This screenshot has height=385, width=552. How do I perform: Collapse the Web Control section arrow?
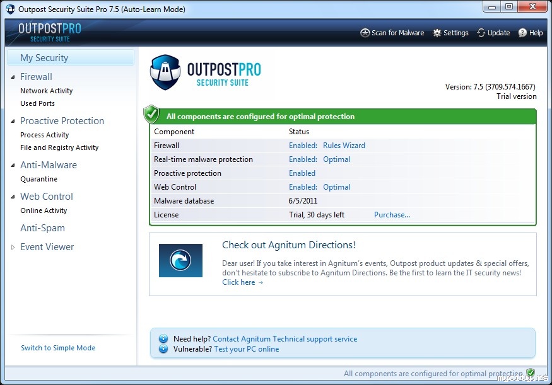[x=13, y=197]
